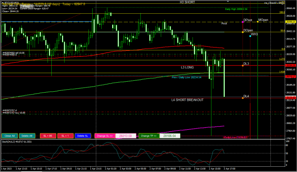Click the green Change TP >> button
Viewport: 297px width, 172px height.
149,136
